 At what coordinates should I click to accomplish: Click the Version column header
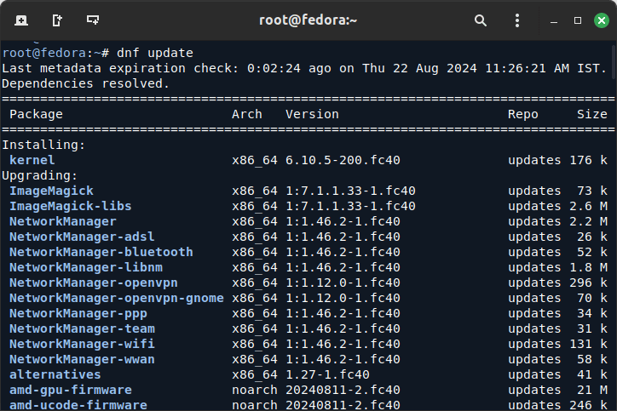(x=312, y=114)
